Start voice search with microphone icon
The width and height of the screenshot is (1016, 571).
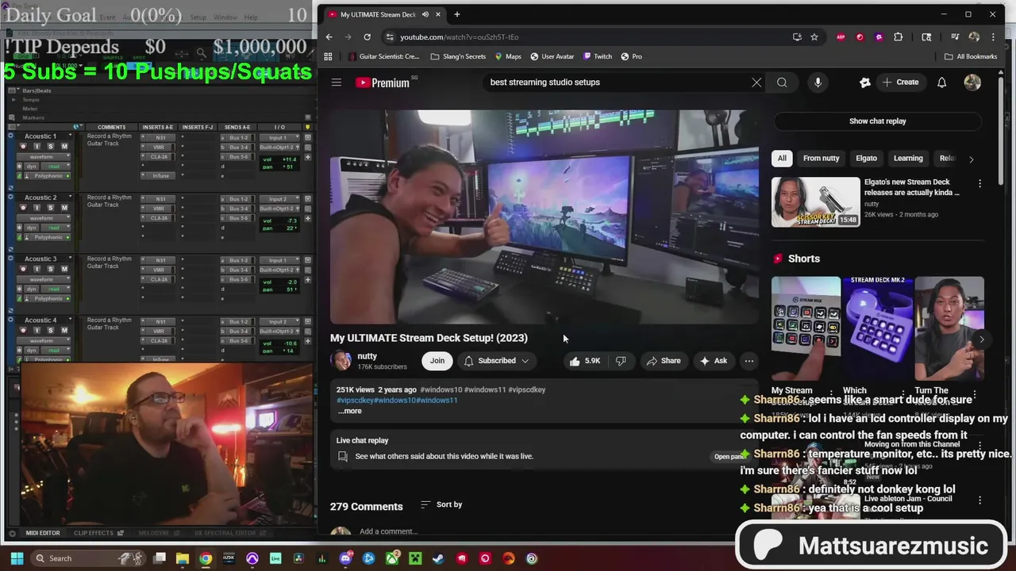point(818,82)
